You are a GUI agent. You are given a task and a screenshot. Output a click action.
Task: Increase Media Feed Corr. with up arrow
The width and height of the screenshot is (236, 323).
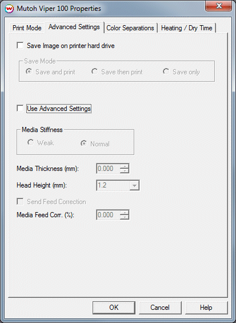pyautogui.click(x=125, y=213)
